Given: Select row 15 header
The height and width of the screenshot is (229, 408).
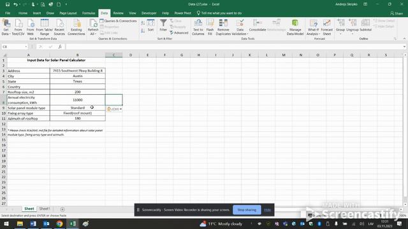Looking at the screenshot, I should [3, 140].
